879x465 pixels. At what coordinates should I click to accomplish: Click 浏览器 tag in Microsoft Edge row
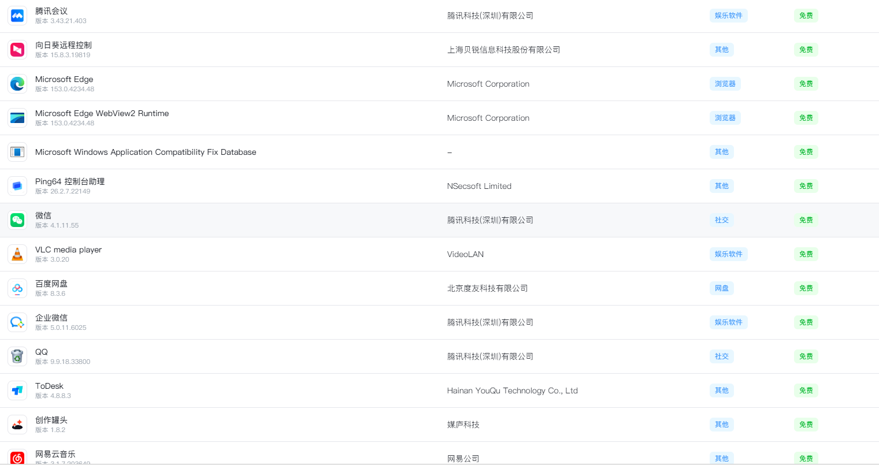(x=725, y=84)
